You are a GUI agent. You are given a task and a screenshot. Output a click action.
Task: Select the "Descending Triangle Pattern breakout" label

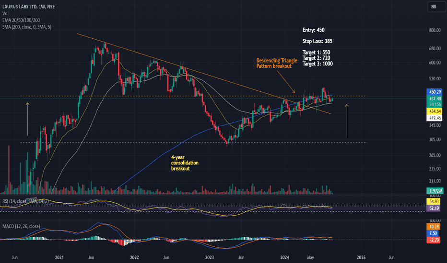pos(277,63)
